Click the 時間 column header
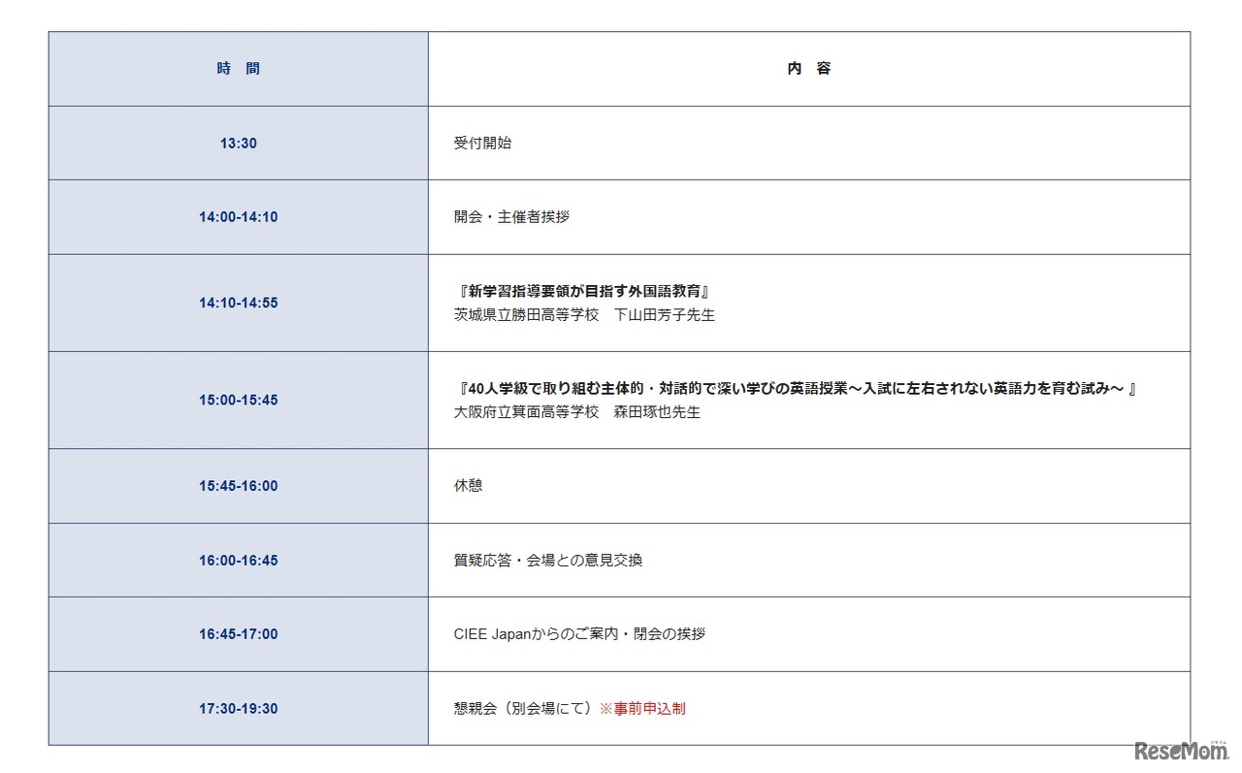The width and height of the screenshot is (1242, 773). [239, 69]
